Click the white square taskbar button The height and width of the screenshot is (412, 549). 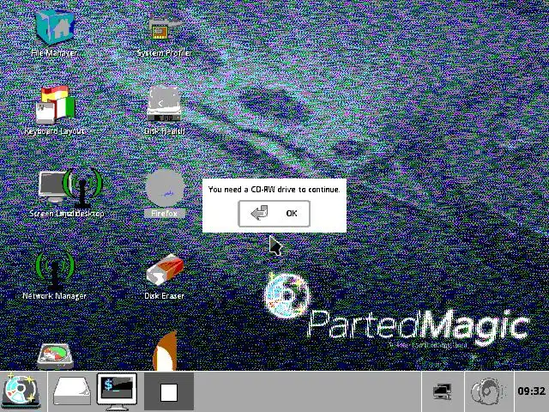click(x=169, y=391)
